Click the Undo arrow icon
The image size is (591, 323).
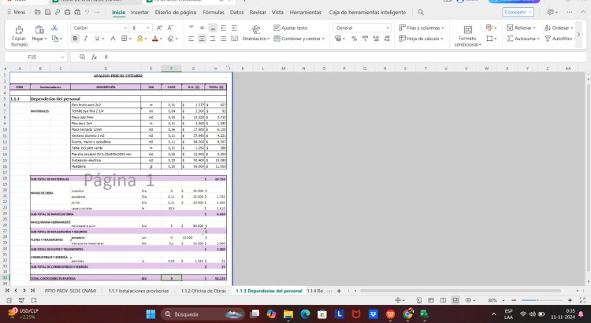[x=87, y=12]
